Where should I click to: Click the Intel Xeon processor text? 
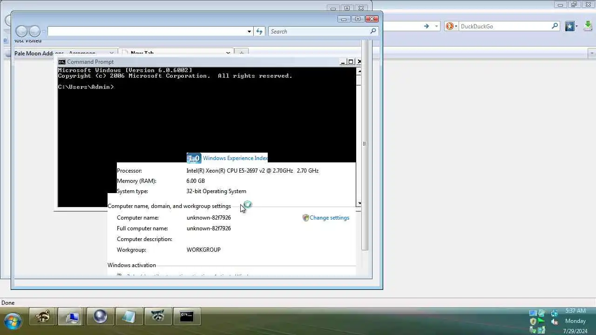(x=252, y=171)
